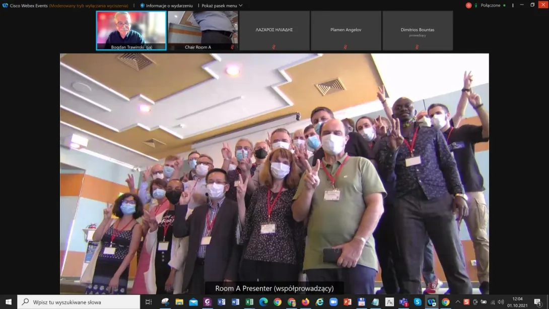Click the red recording indicator icon
This screenshot has width=549, height=309.
click(x=468, y=6)
